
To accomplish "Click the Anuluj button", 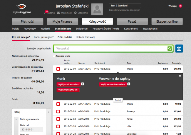I will pyautogui.click(x=118, y=100).
